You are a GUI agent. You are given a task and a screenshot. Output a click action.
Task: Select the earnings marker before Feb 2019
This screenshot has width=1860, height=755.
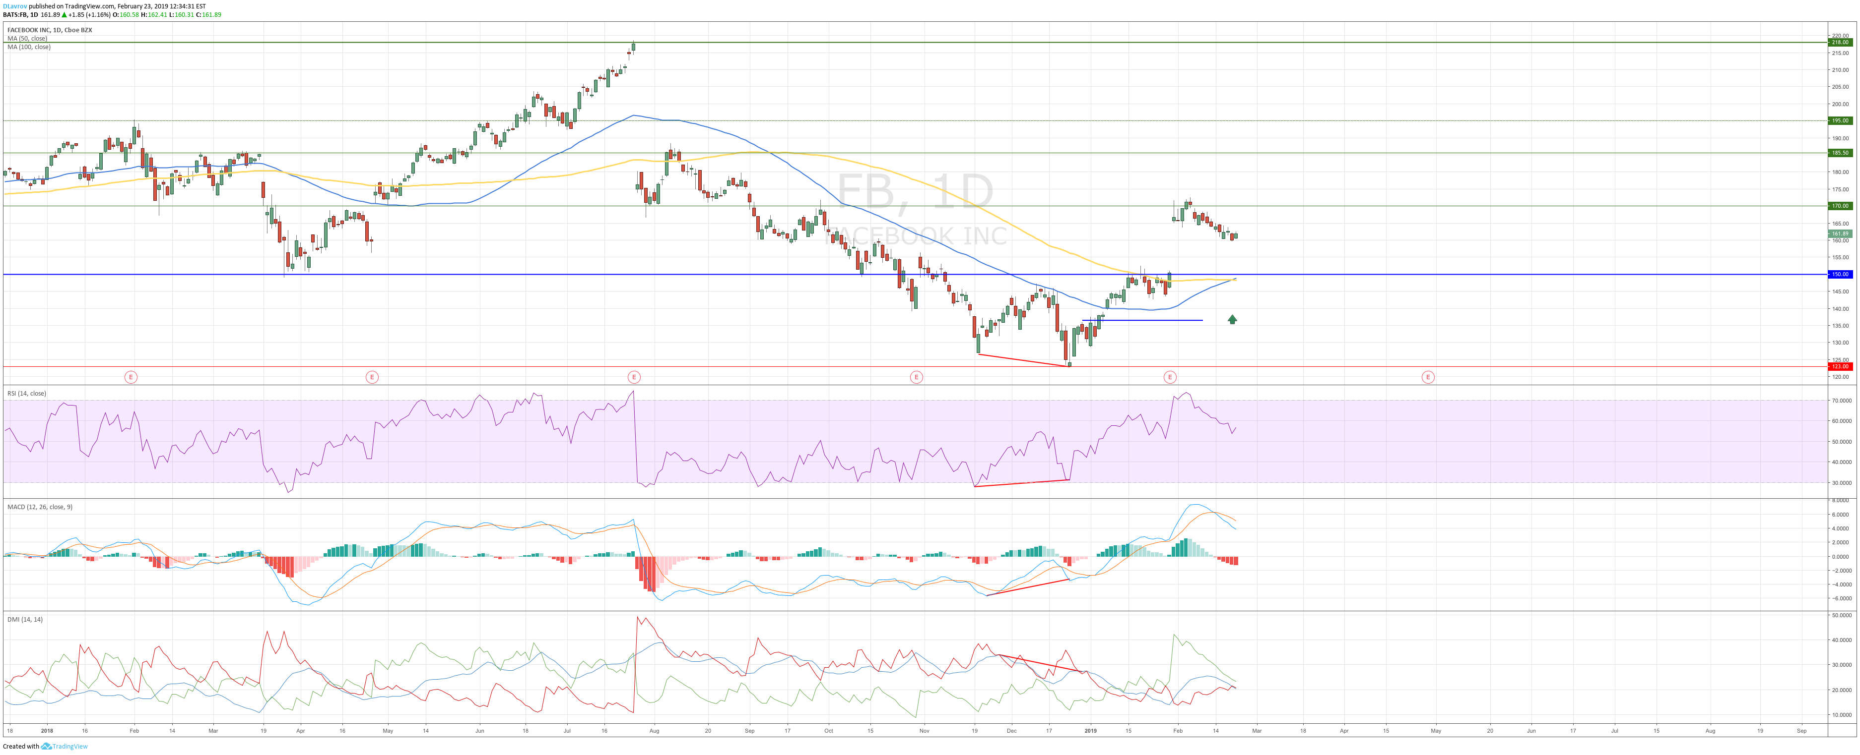(x=1170, y=377)
